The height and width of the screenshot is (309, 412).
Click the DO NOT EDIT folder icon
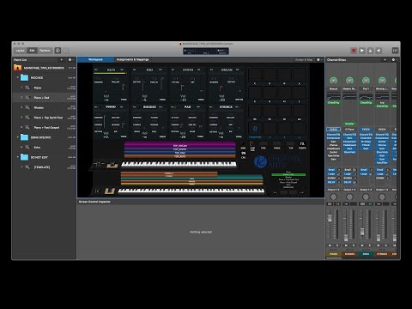pos(24,157)
